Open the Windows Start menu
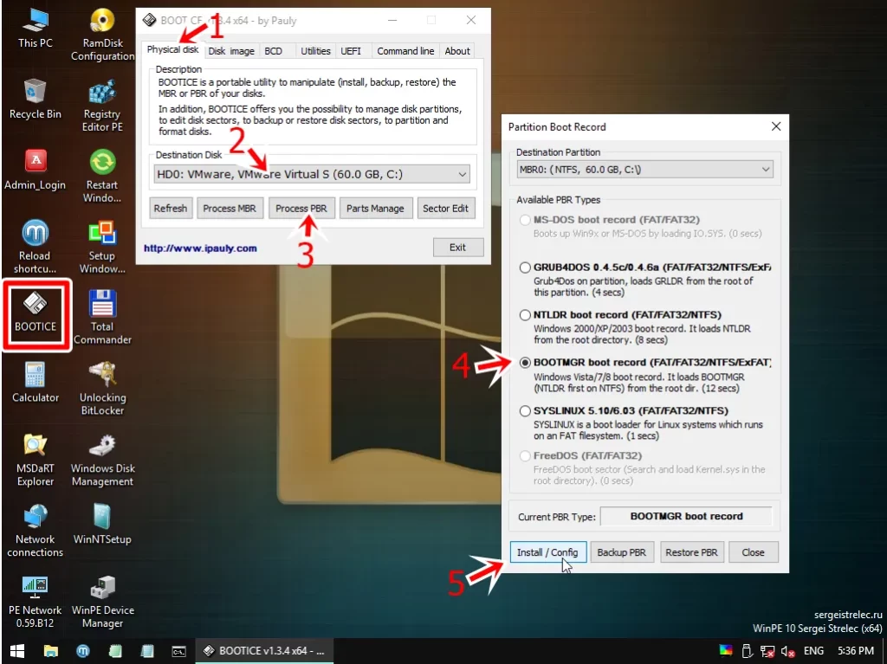Image resolution: width=887 pixels, height=664 pixels. 17,651
